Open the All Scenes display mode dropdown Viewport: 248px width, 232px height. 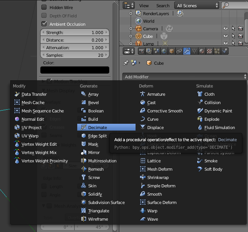197,6
